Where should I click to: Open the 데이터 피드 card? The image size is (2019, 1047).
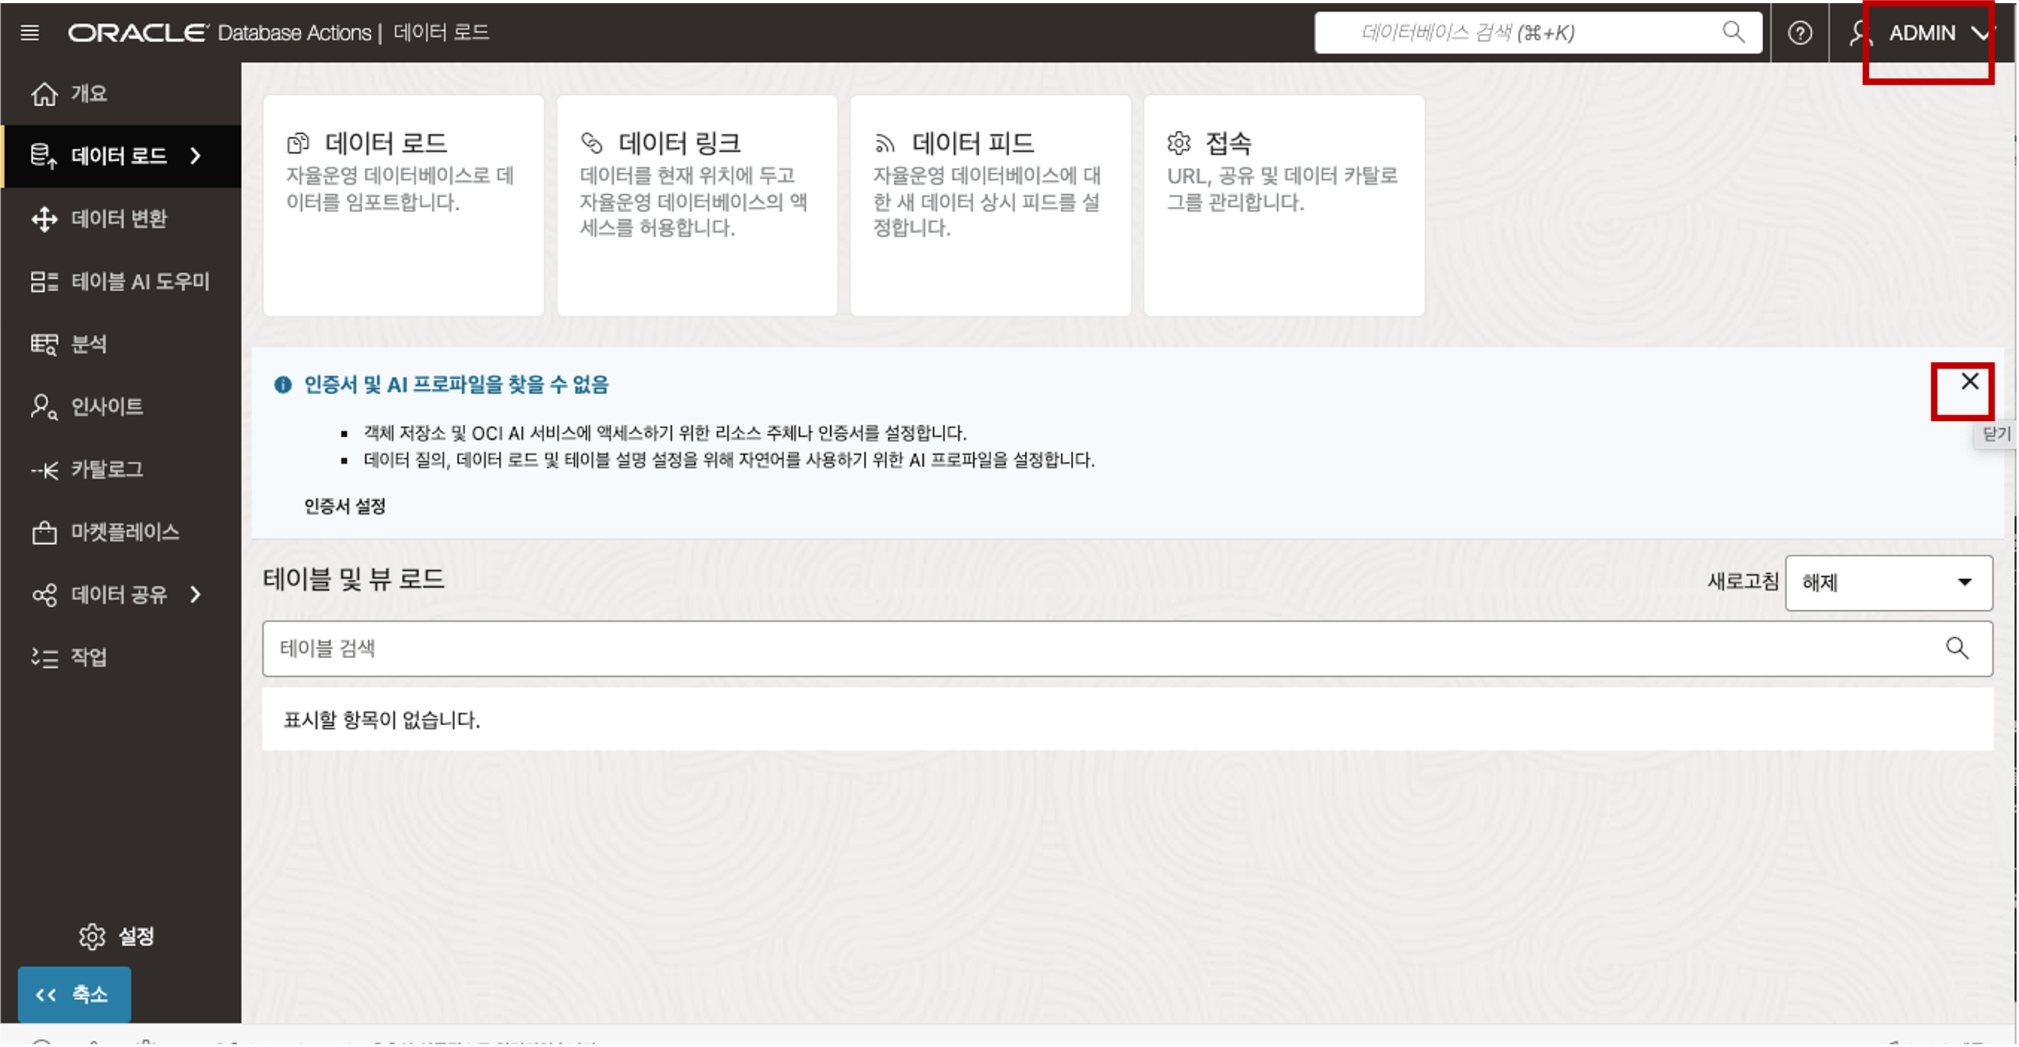pos(989,206)
